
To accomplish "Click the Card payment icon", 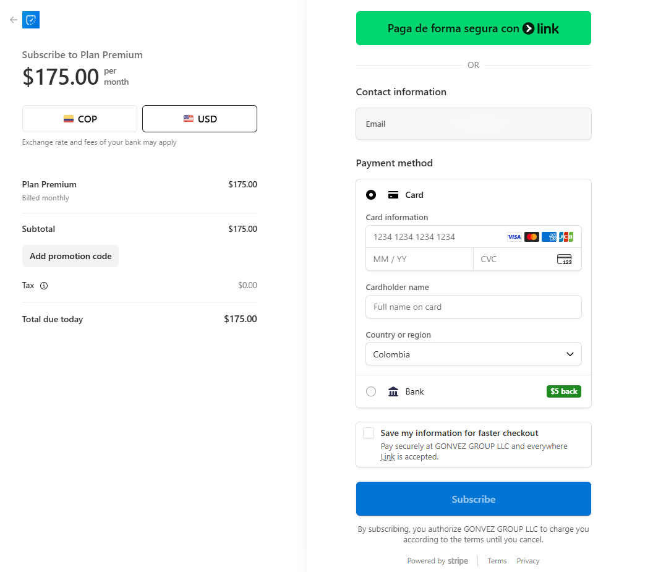I will 393,195.
